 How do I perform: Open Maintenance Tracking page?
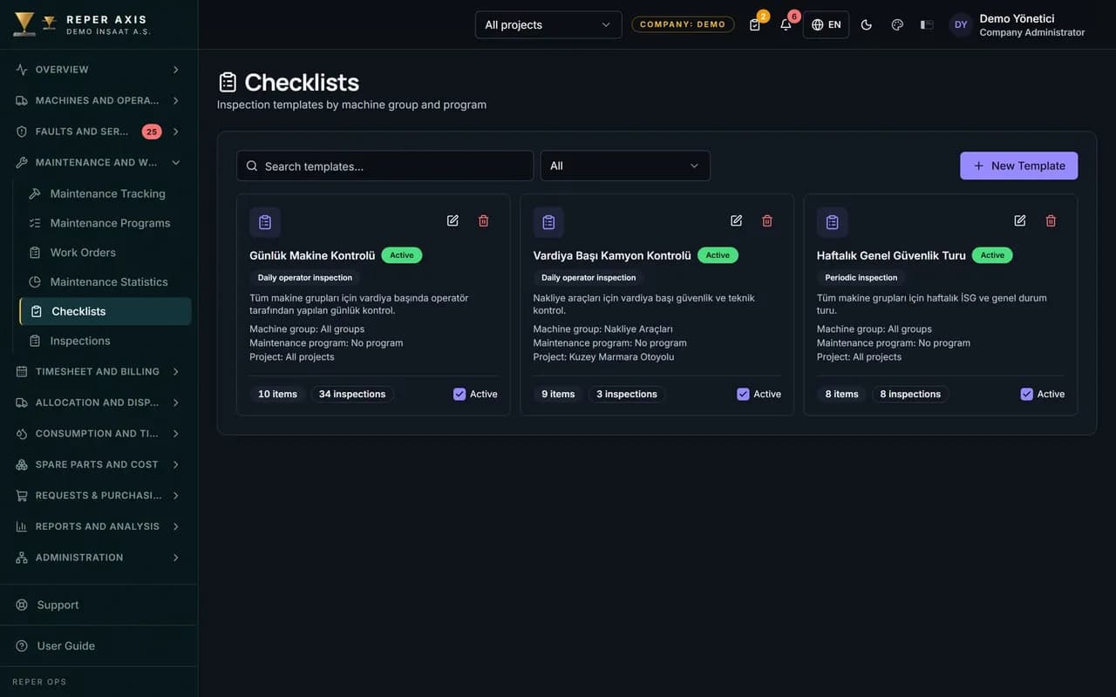[x=105, y=193]
